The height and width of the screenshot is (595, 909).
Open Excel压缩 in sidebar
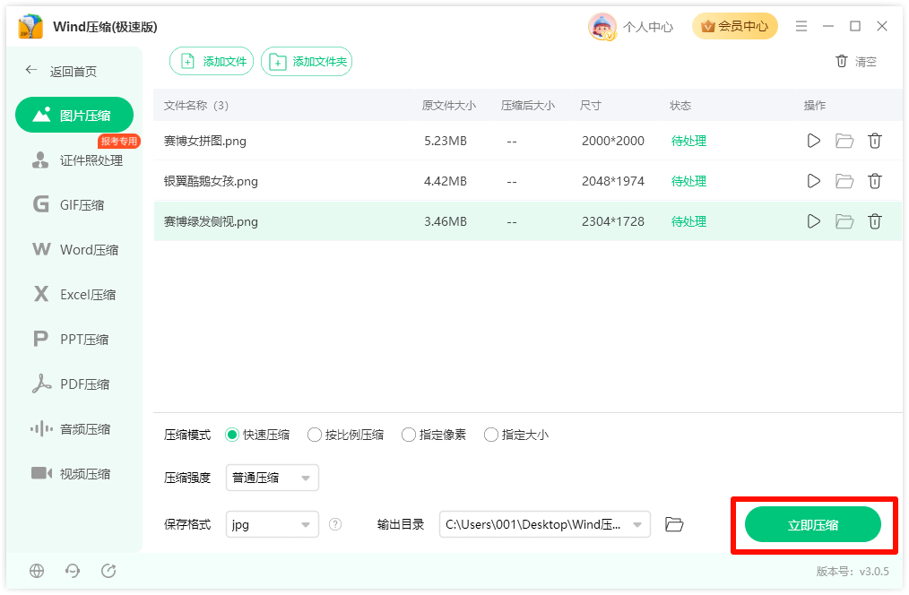click(74, 294)
